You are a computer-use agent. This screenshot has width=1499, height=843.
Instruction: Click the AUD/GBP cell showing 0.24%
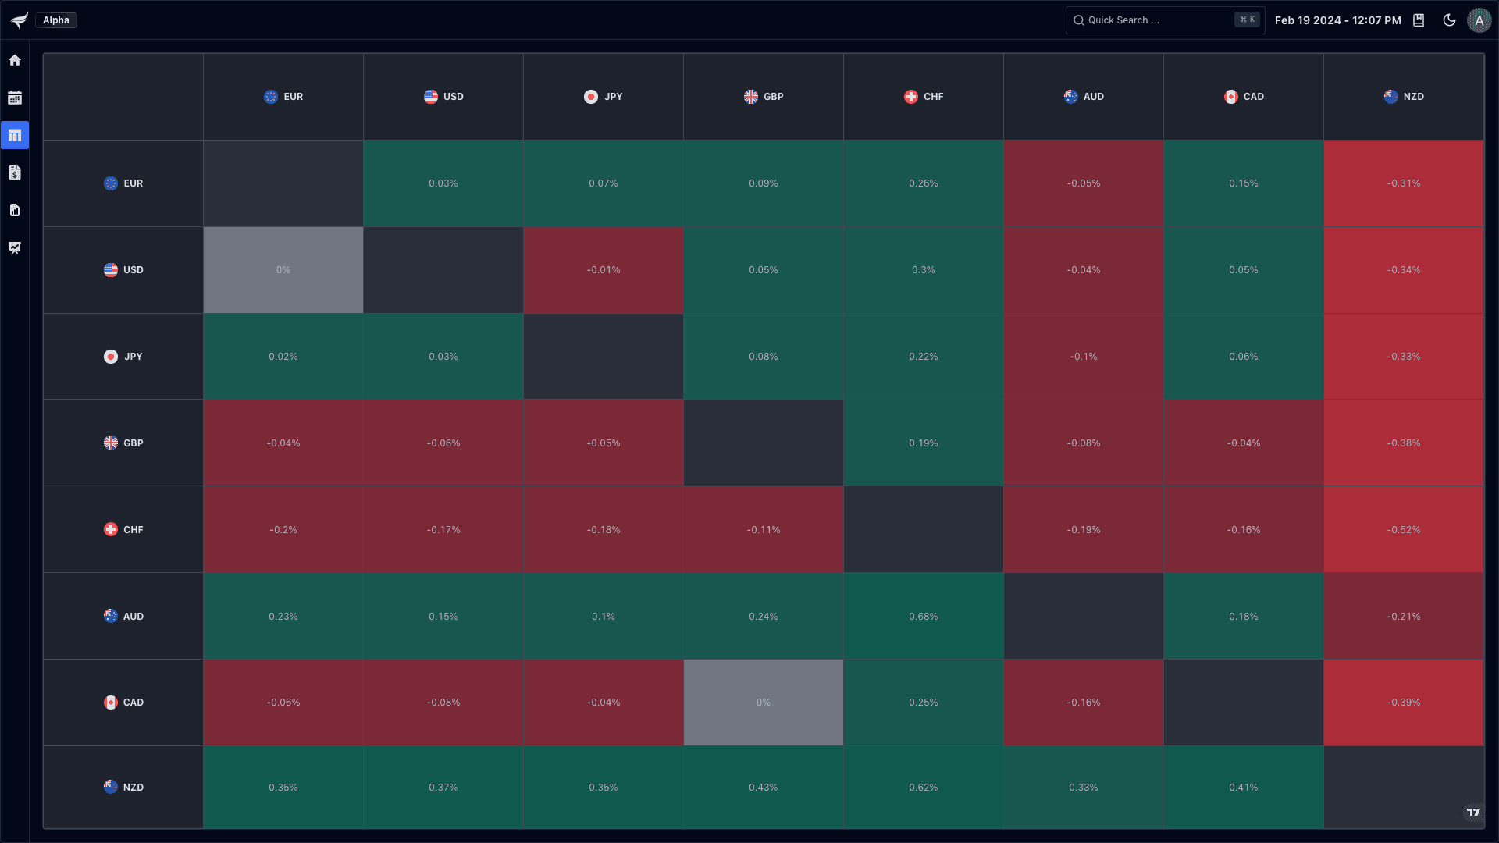[764, 616]
